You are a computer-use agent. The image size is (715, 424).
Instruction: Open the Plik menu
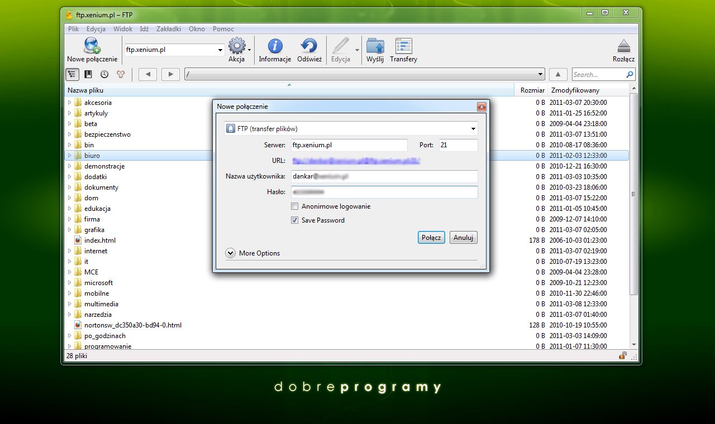click(74, 29)
